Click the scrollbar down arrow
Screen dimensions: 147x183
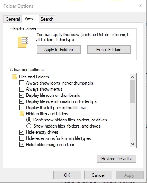coord(132,144)
